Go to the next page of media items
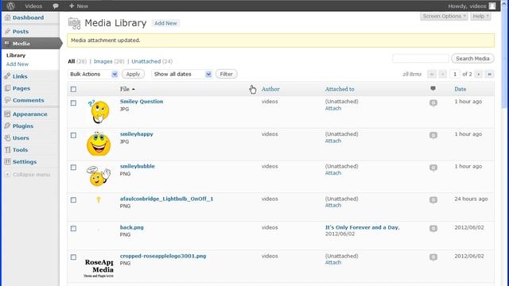The width and height of the screenshot is (509, 286). [x=479, y=74]
